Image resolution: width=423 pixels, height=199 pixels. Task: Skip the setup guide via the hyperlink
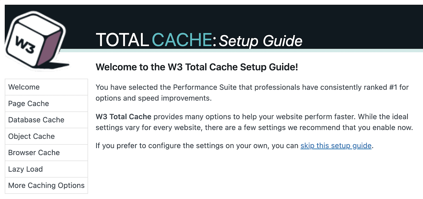[x=336, y=146]
